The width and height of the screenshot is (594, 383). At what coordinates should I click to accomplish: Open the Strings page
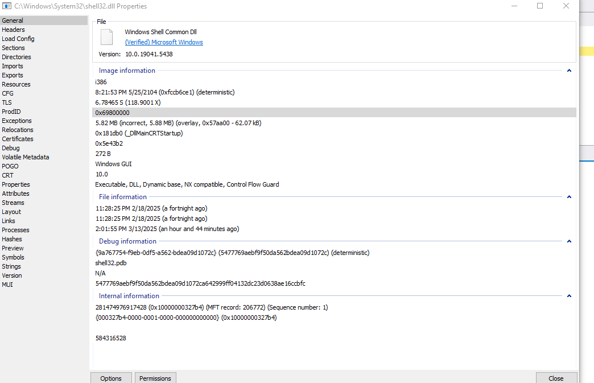pos(44,266)
